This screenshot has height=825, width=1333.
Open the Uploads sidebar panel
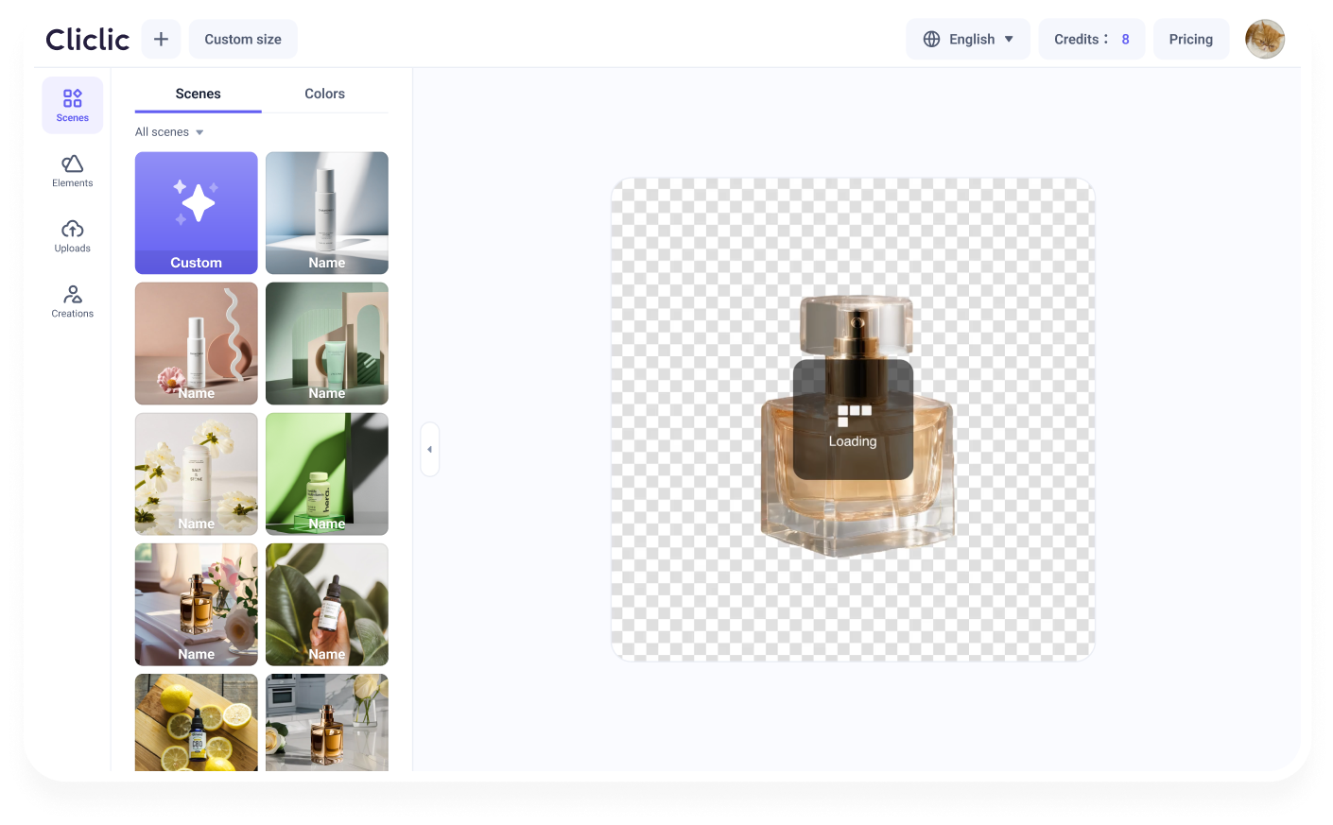[x=73, y=235]
